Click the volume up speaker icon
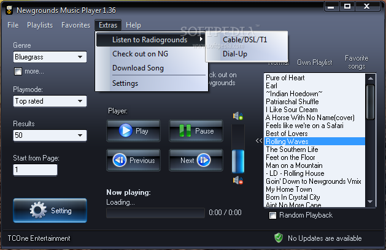 pyautogui.click(x=238, y=116)
